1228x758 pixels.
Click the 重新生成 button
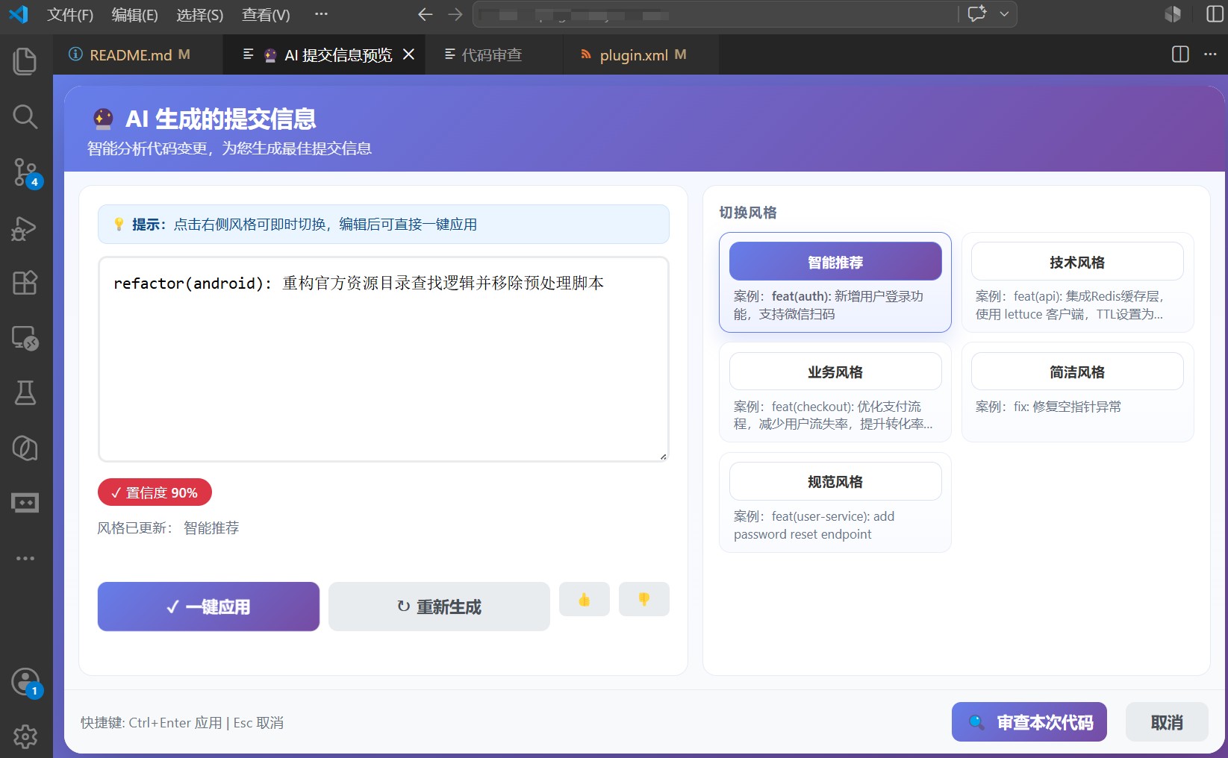(439, 607)
